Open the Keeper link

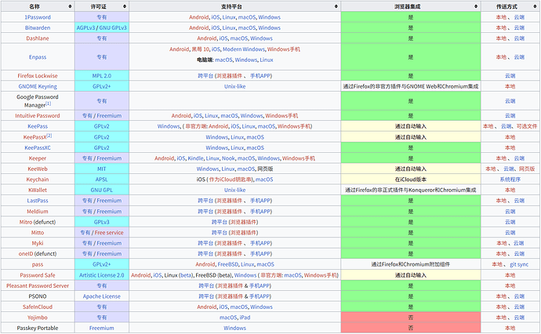tap(38, 158)
